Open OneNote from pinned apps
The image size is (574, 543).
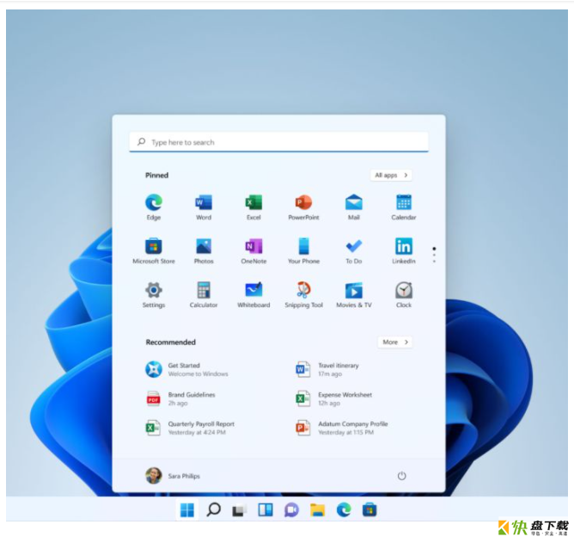tap(253, 250)
